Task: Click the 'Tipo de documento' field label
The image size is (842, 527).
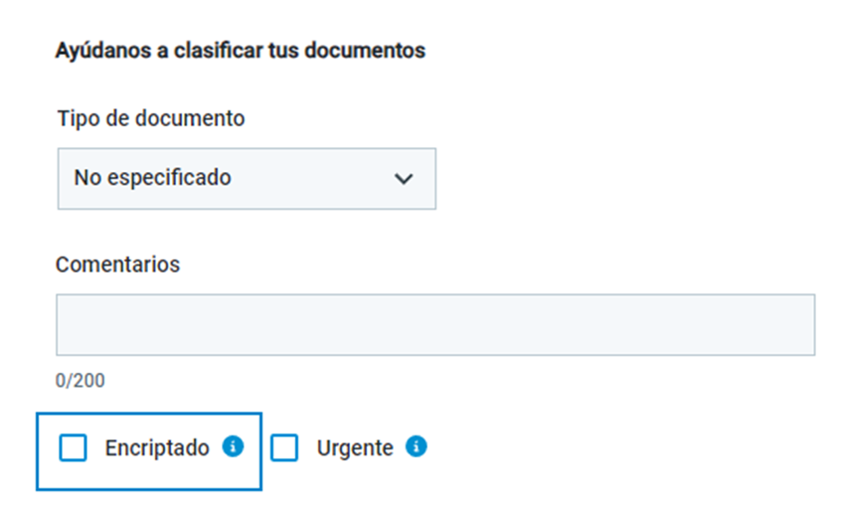Action: [151, 118]
